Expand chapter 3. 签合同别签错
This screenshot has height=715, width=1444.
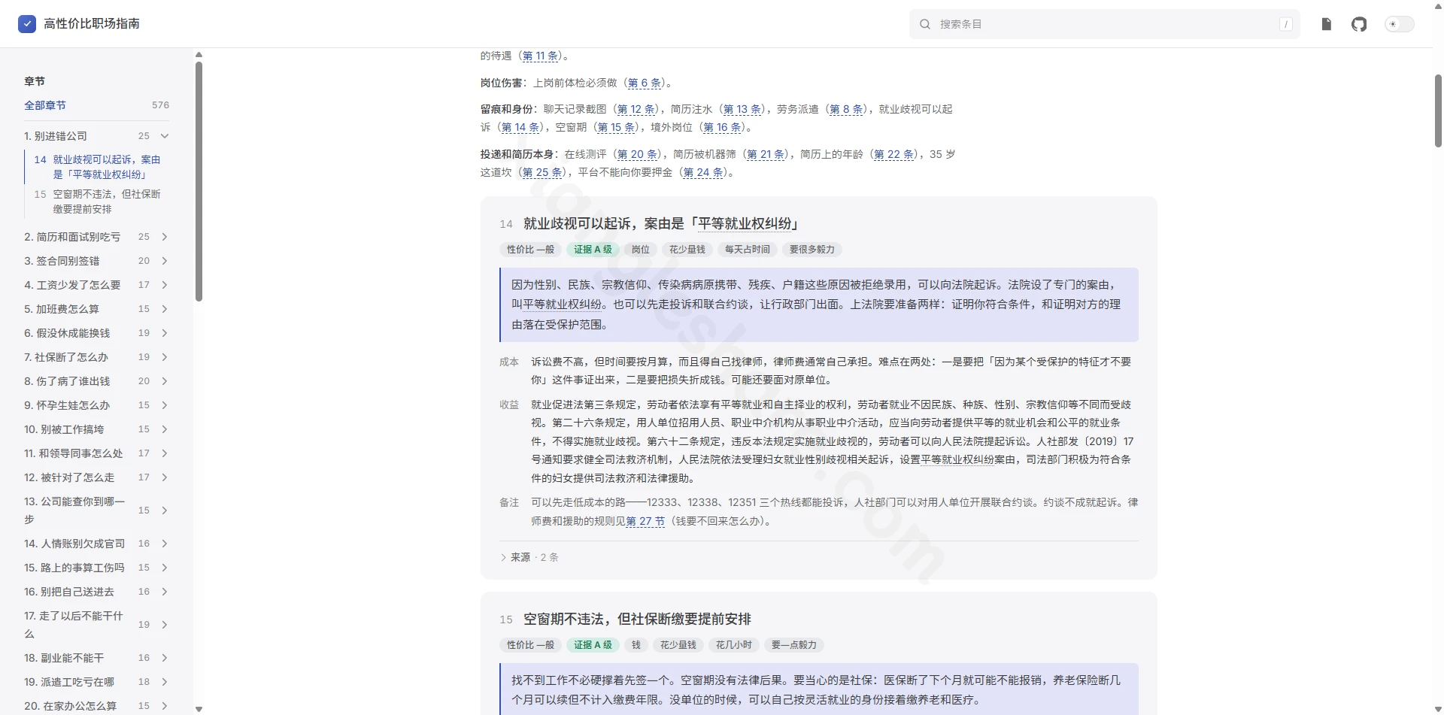[x=165, y=261]
